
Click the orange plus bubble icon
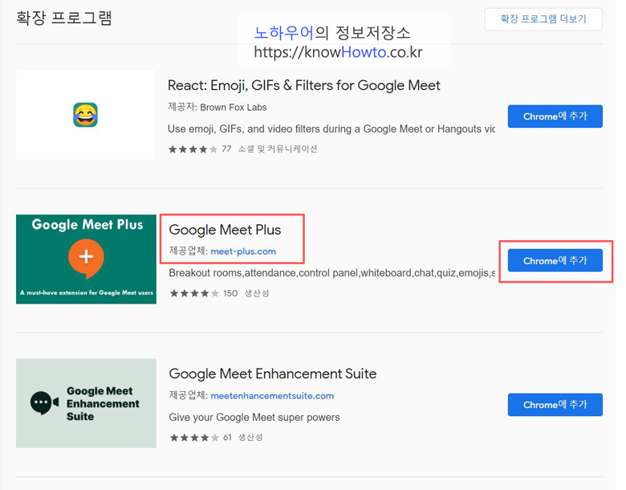point(86,258)
